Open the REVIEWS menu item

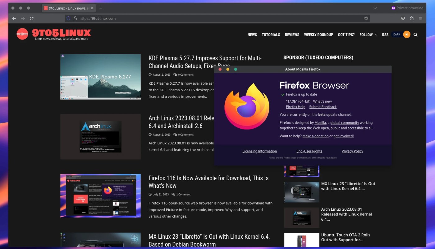coord(292,35)
